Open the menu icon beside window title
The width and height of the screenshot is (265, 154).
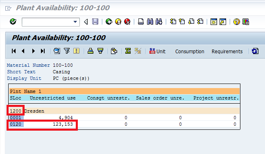click(8, 8)
